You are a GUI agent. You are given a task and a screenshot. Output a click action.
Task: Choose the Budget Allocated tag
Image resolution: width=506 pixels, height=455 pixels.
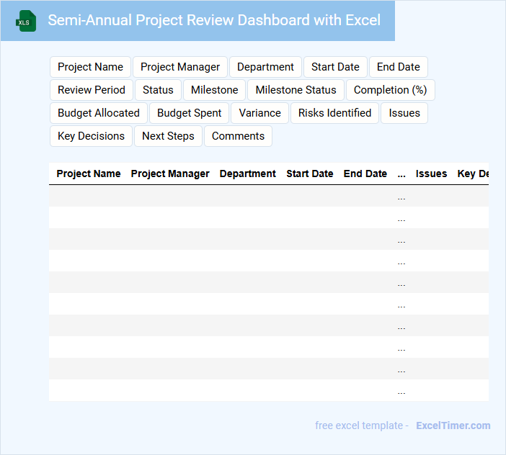coord(99,113)
